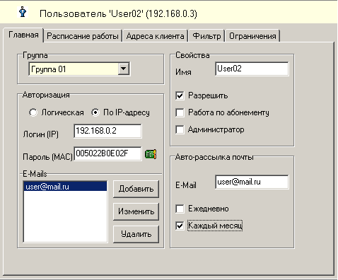Click the Изменить button
Screen dimensions: 338x280
tap(136, 211)
